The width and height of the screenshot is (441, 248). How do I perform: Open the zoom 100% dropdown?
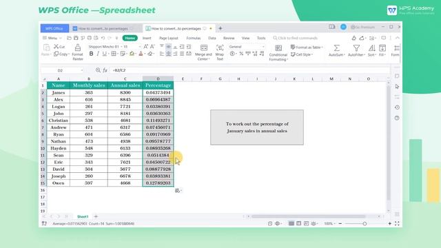coord(329,223)
